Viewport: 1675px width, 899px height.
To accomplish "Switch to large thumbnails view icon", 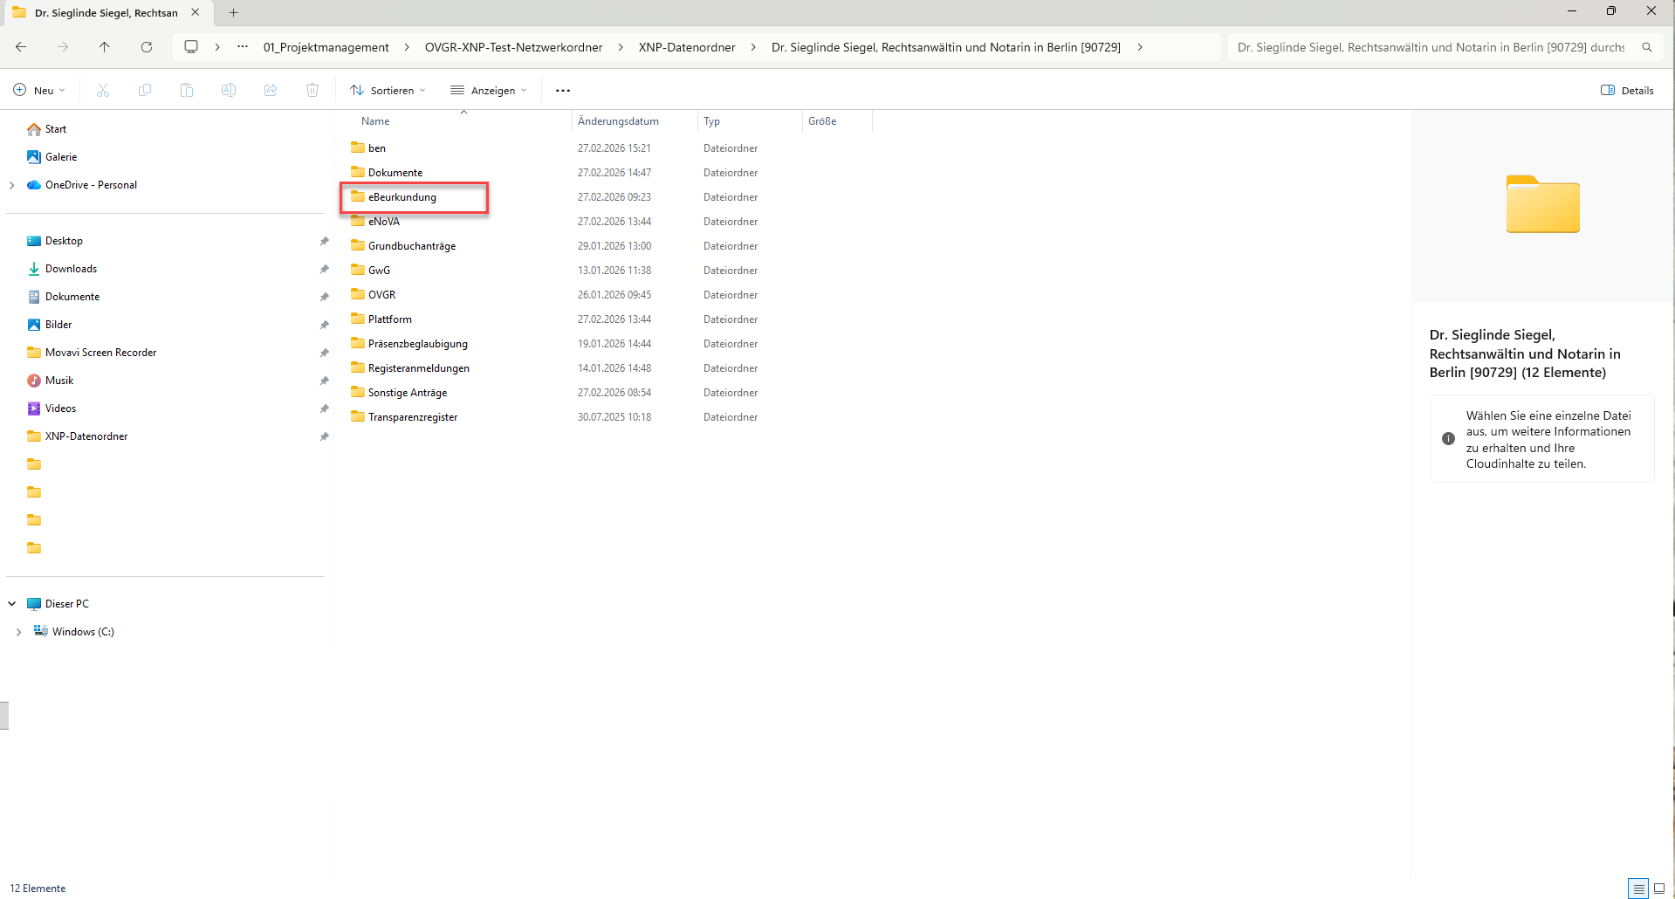I will coord(1659,889).
